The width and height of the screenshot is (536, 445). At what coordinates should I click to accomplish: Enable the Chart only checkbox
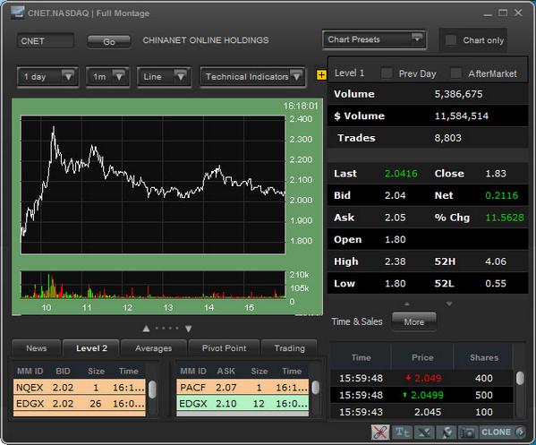click(x=450, y=40)
